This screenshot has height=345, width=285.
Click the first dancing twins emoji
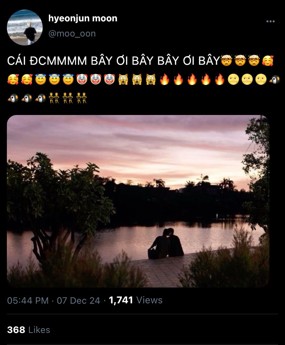pyautogui.click(x=54, y=98)
